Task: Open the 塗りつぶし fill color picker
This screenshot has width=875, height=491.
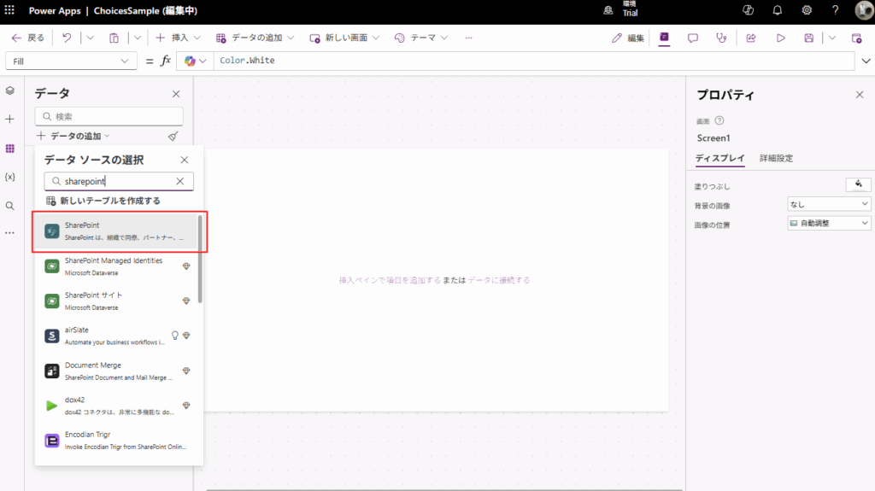Action: 858,184
